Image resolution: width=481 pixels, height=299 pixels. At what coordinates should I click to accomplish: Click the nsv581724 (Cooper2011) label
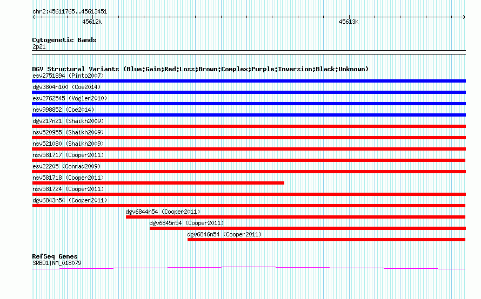pos(68,189)
